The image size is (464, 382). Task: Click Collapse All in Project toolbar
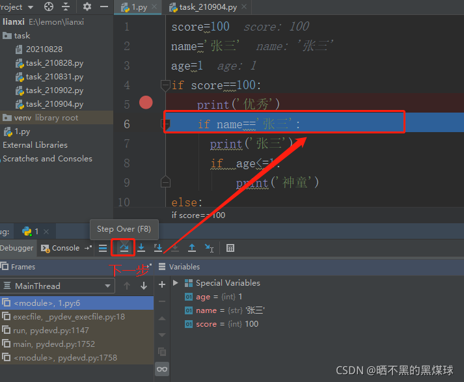(66, 7)
